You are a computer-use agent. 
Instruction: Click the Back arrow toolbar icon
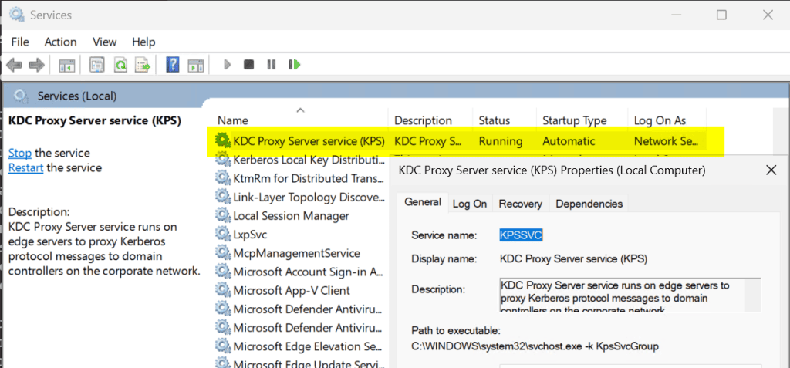14,66
